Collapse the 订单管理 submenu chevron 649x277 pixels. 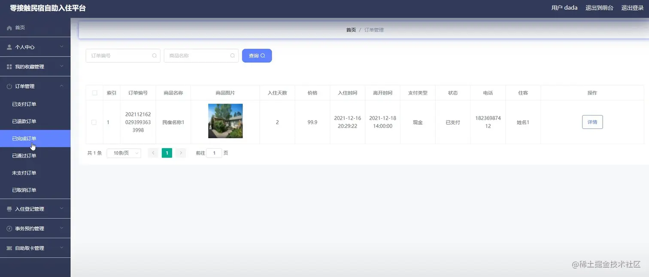(x=61, y=86)
